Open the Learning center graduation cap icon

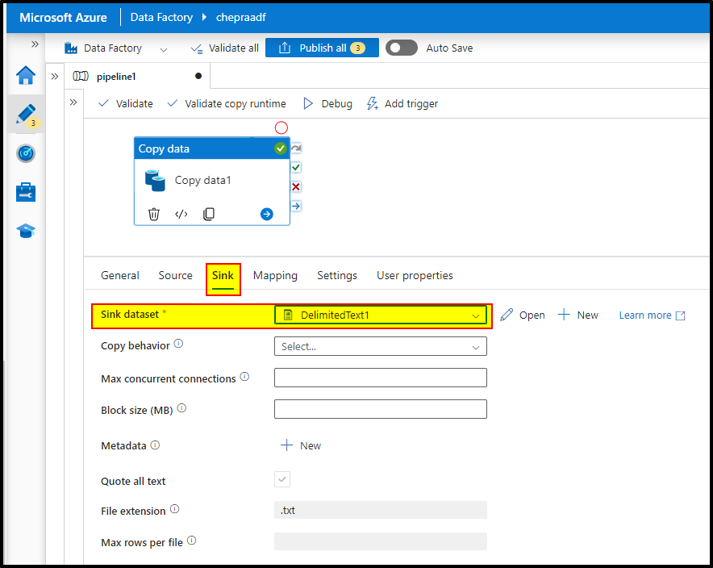[26, 231]
